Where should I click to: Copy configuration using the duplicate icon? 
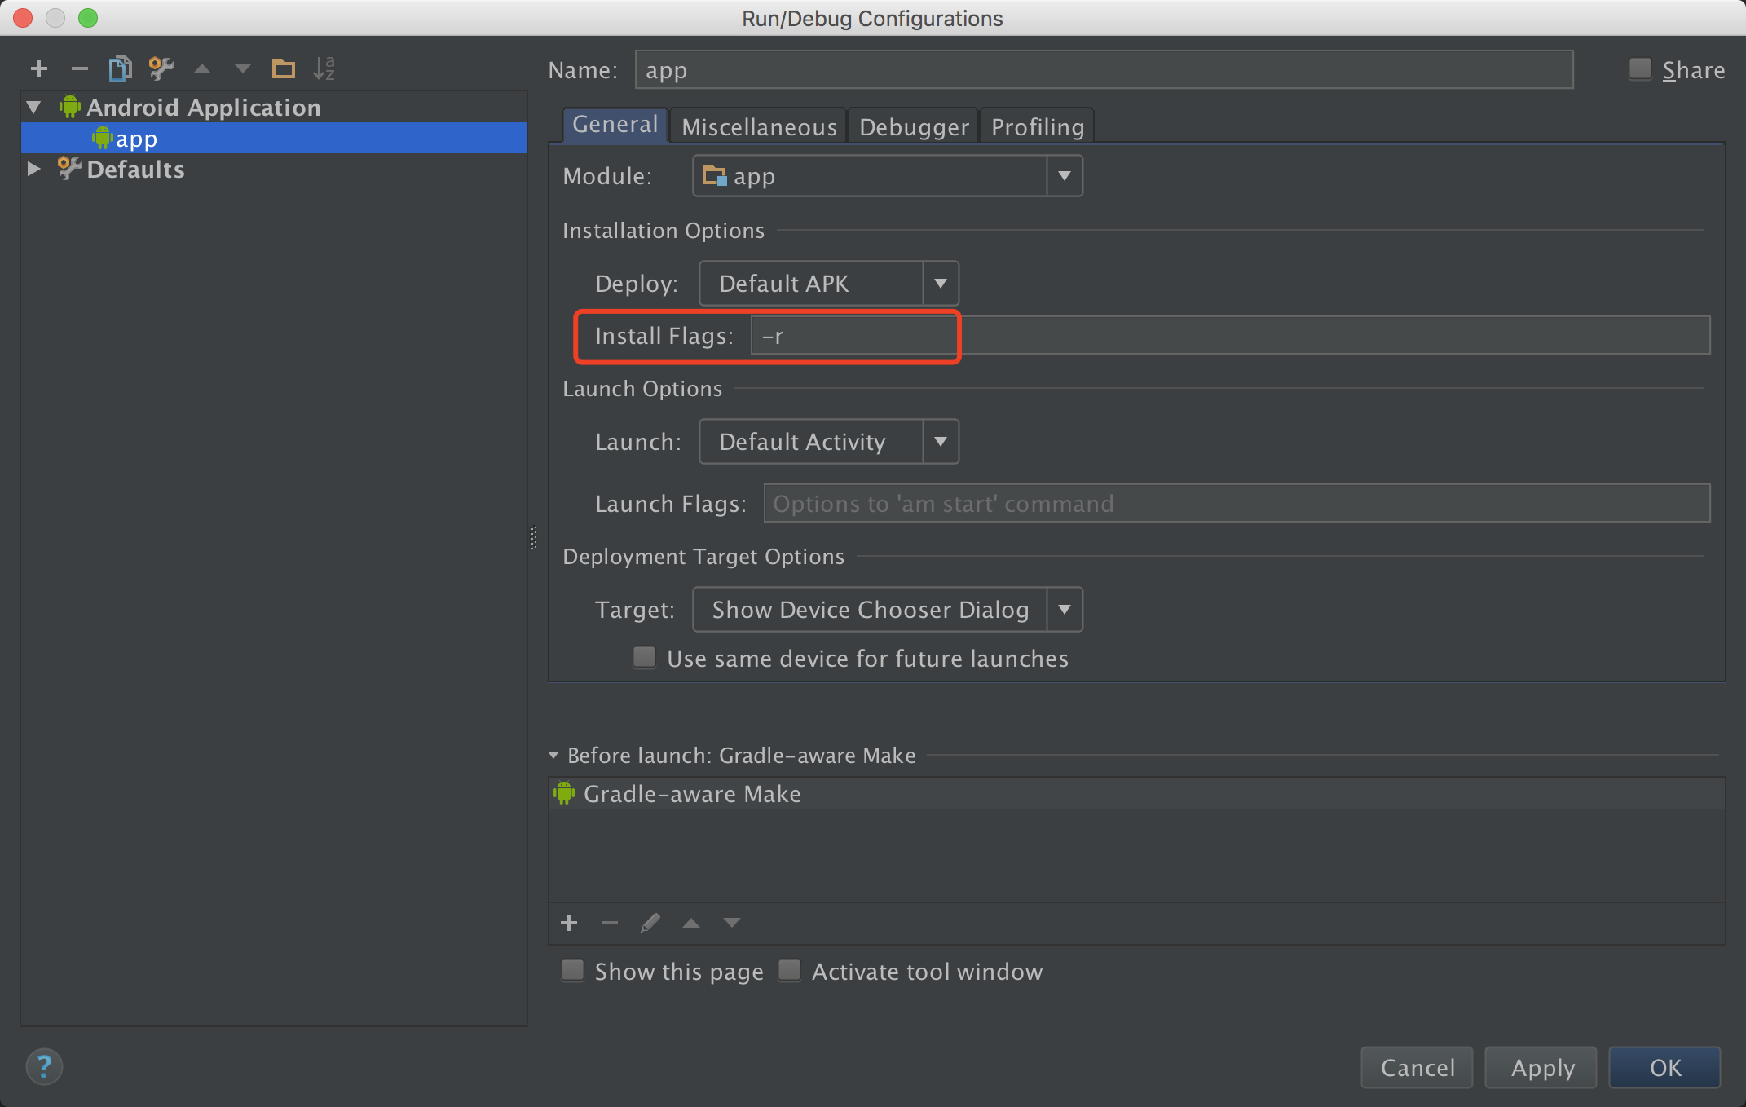(120, 68)
